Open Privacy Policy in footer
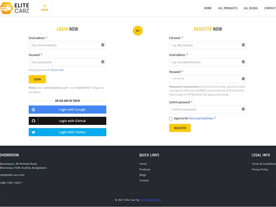Viewport: 276px width, 207px height. pyautogui.click(x=260, y=169)
